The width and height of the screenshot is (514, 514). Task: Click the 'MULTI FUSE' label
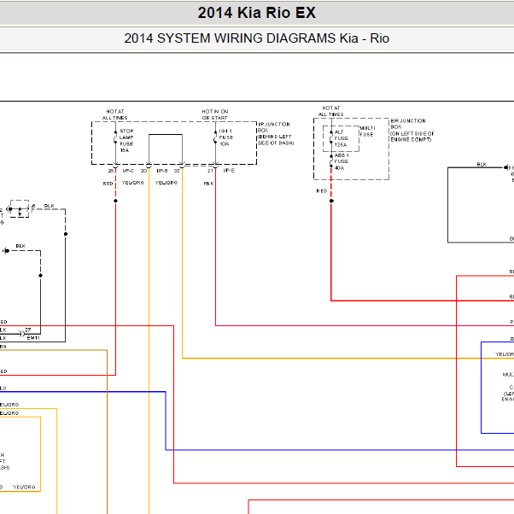[367, 131]
